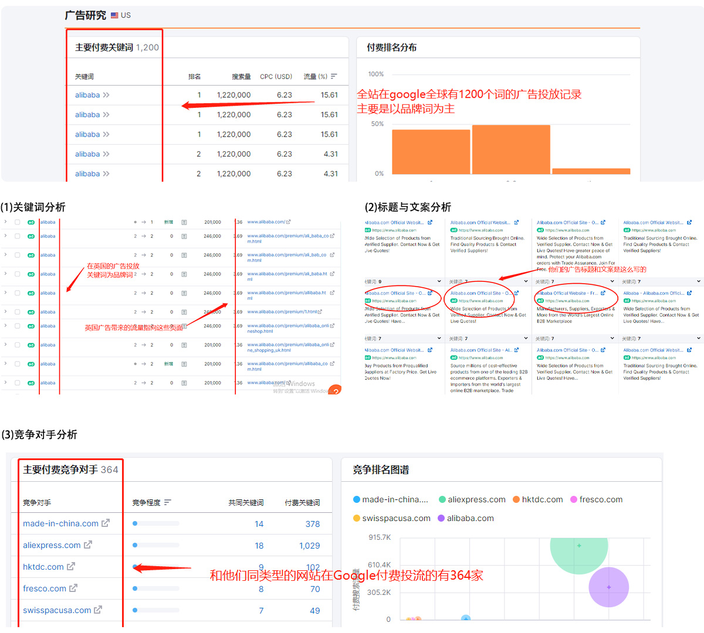
Task: Open external icon beside 'Alibaba.com Official Site - Al...' ad
Action: (516, 350)
